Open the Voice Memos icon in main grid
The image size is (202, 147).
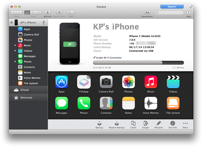click(151, 103)
